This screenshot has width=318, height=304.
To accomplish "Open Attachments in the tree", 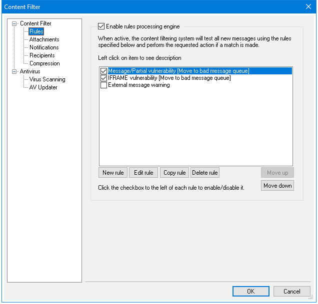I will click(44, 39).
